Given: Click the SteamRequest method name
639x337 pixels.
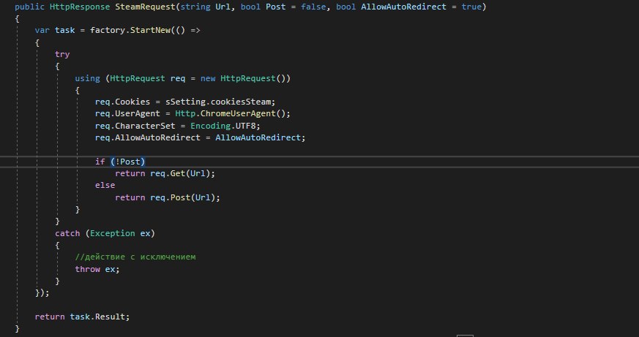Looking at the screenshot, I should point(146,7).
